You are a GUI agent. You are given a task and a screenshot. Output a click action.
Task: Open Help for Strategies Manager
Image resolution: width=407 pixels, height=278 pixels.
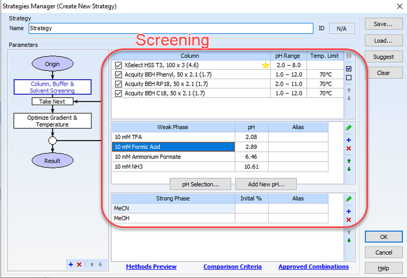coord(384,268)
